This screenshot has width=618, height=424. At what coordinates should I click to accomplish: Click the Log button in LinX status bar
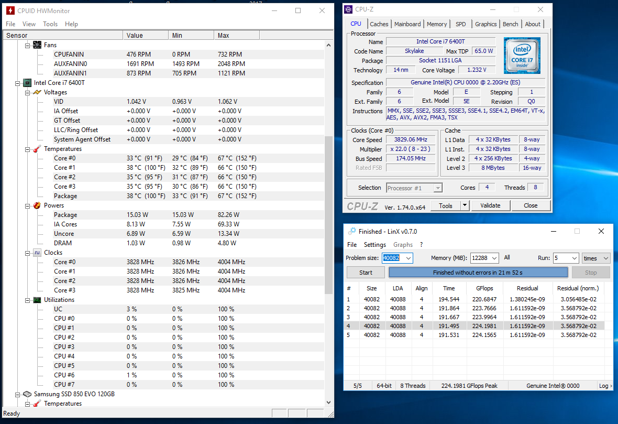click(x=605, y=386)
